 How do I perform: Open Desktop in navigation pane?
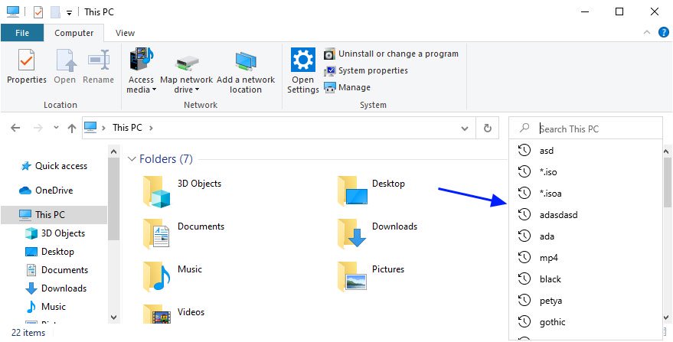(x=50, y=252)
